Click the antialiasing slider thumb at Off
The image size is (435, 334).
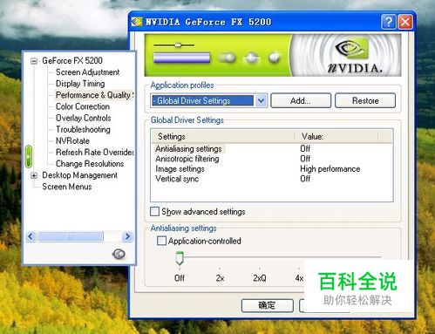coord(180,258)
